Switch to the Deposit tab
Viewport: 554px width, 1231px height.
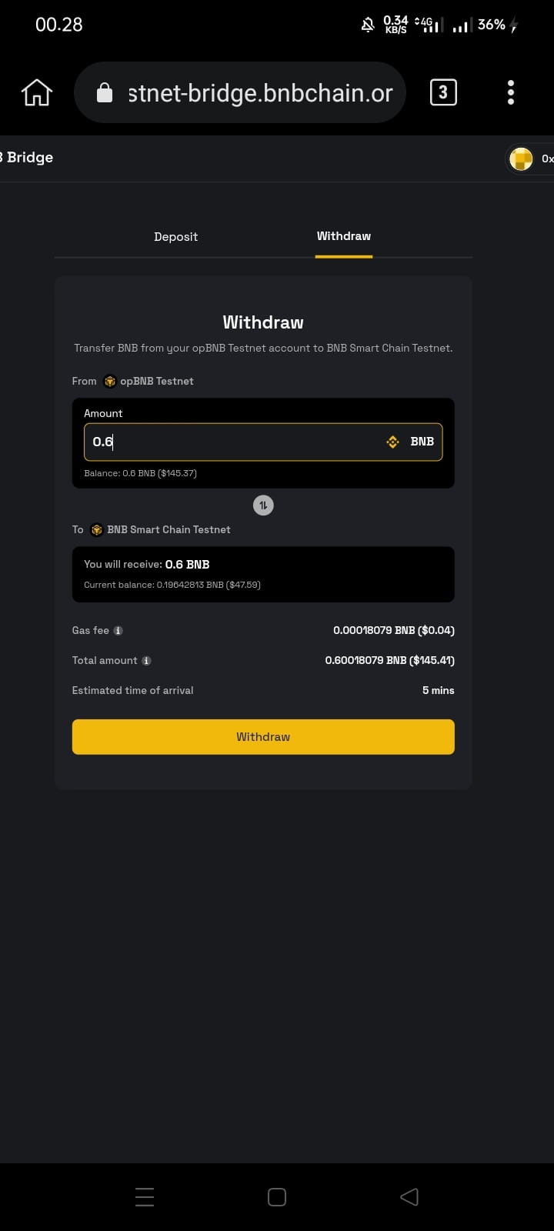[175, 237]
